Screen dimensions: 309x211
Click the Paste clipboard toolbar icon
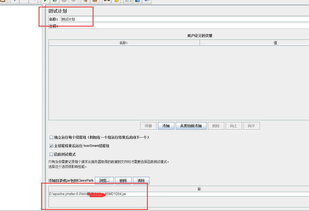3,1
